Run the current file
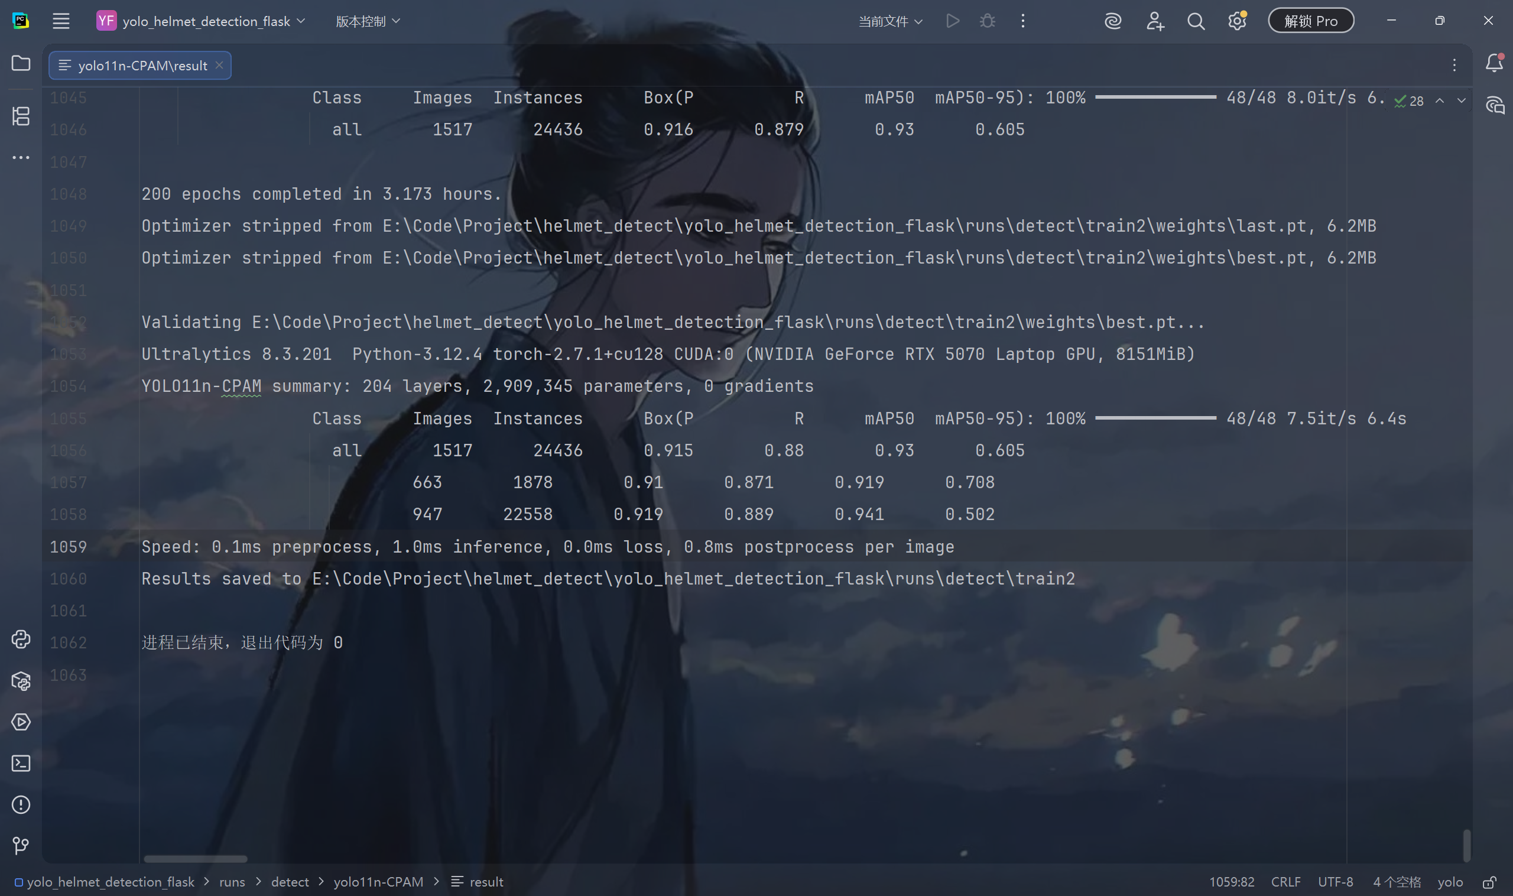The image size is (1513, 896). pos(953,21)
